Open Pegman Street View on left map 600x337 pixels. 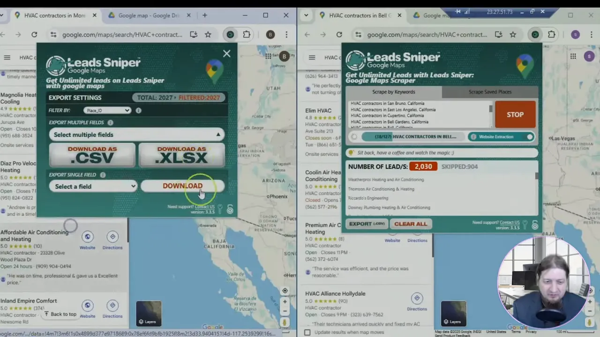tap(285, 322)
